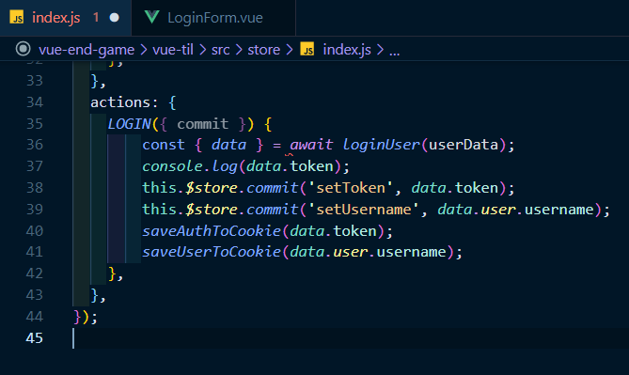
Task: Click the 'setToken' string literal
Action: coord(351,188)
